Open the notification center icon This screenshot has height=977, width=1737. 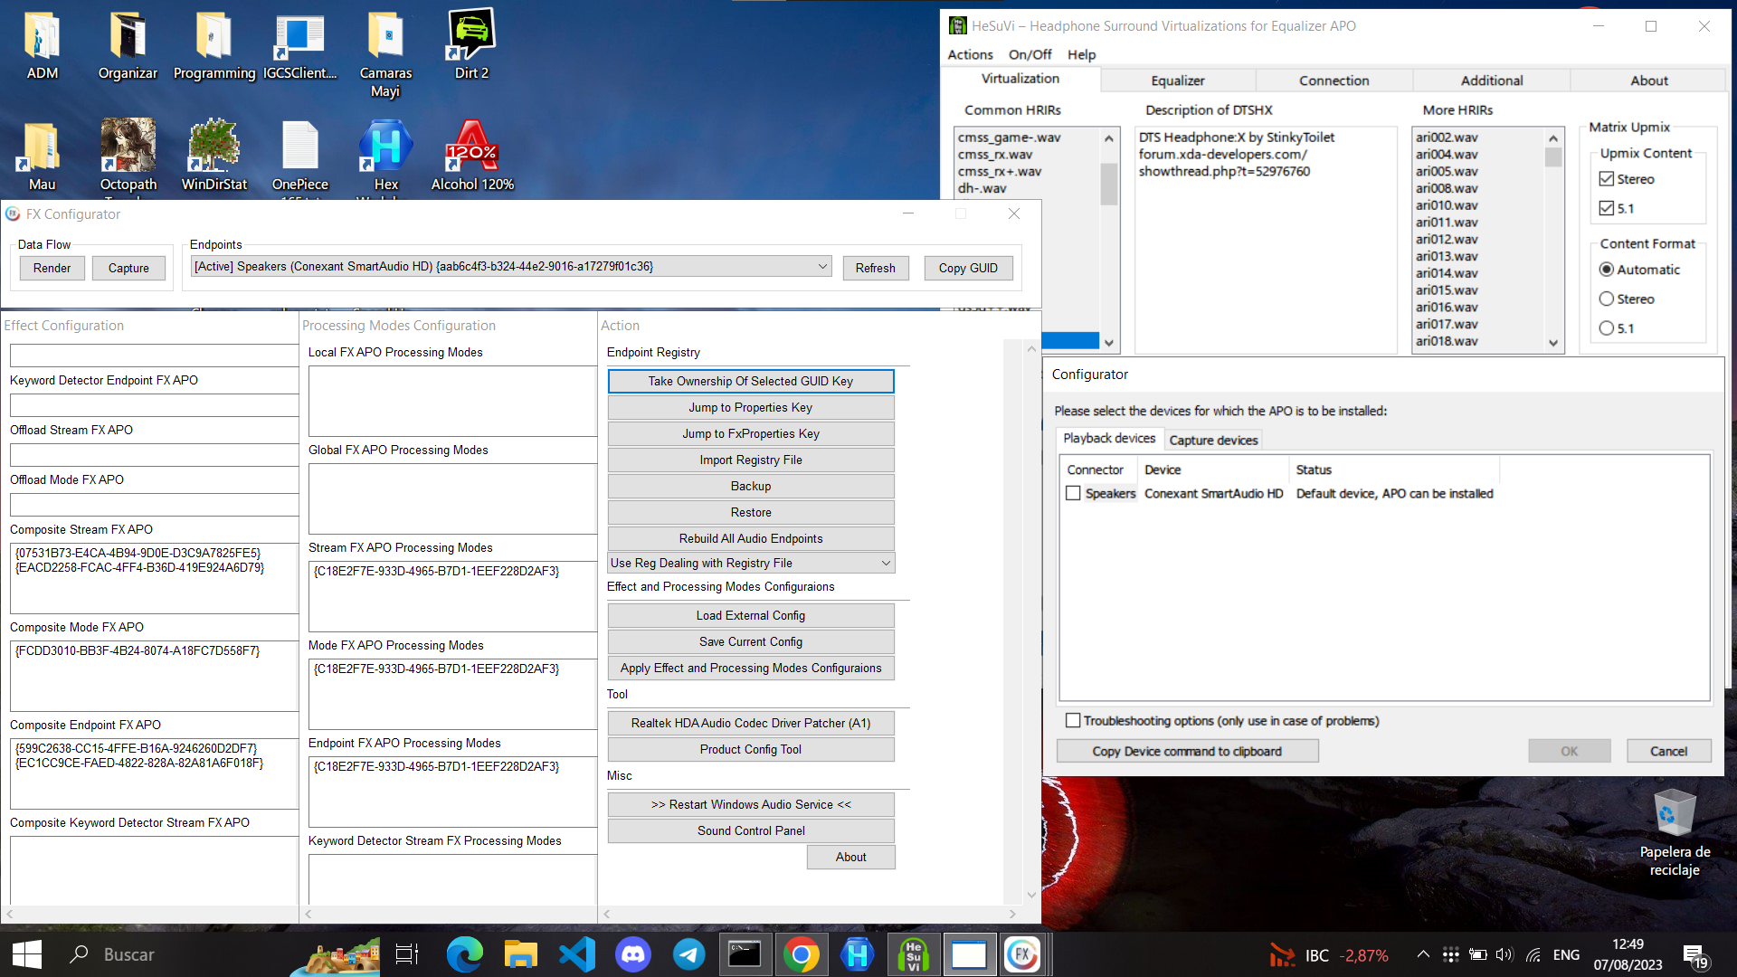pos(1694,955)
